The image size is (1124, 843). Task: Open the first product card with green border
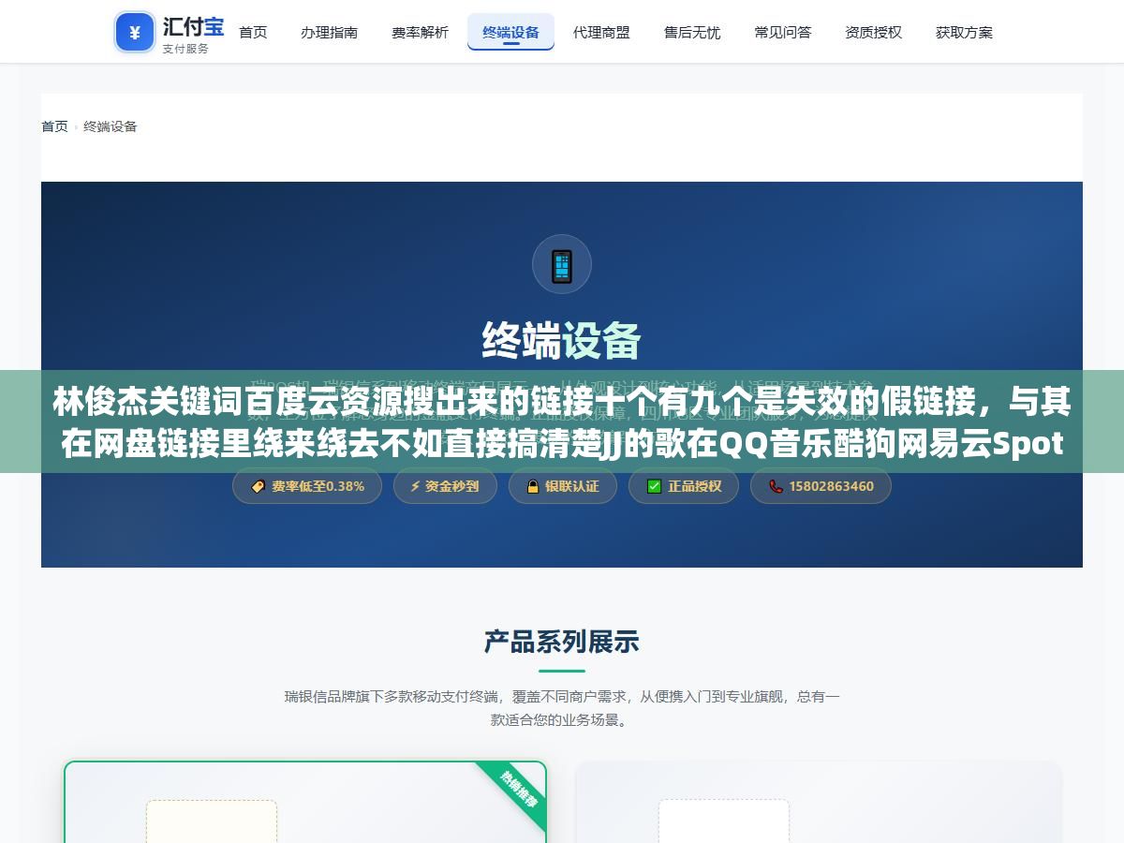(305, 802)
